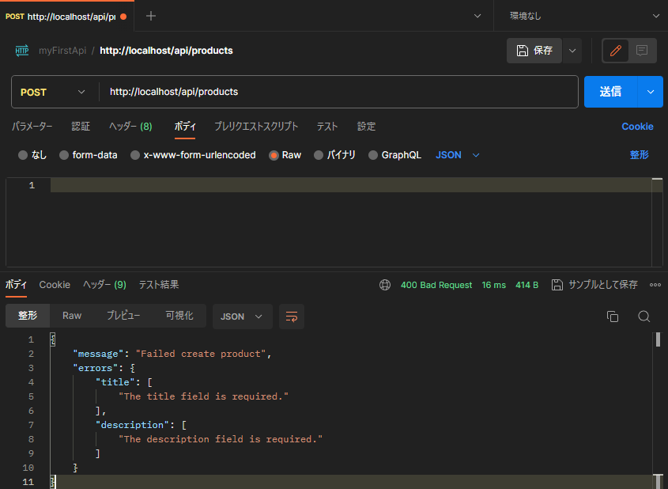Open the 認証 tab
The height and width of the screenshot is (489, 668).
[81, 127]
